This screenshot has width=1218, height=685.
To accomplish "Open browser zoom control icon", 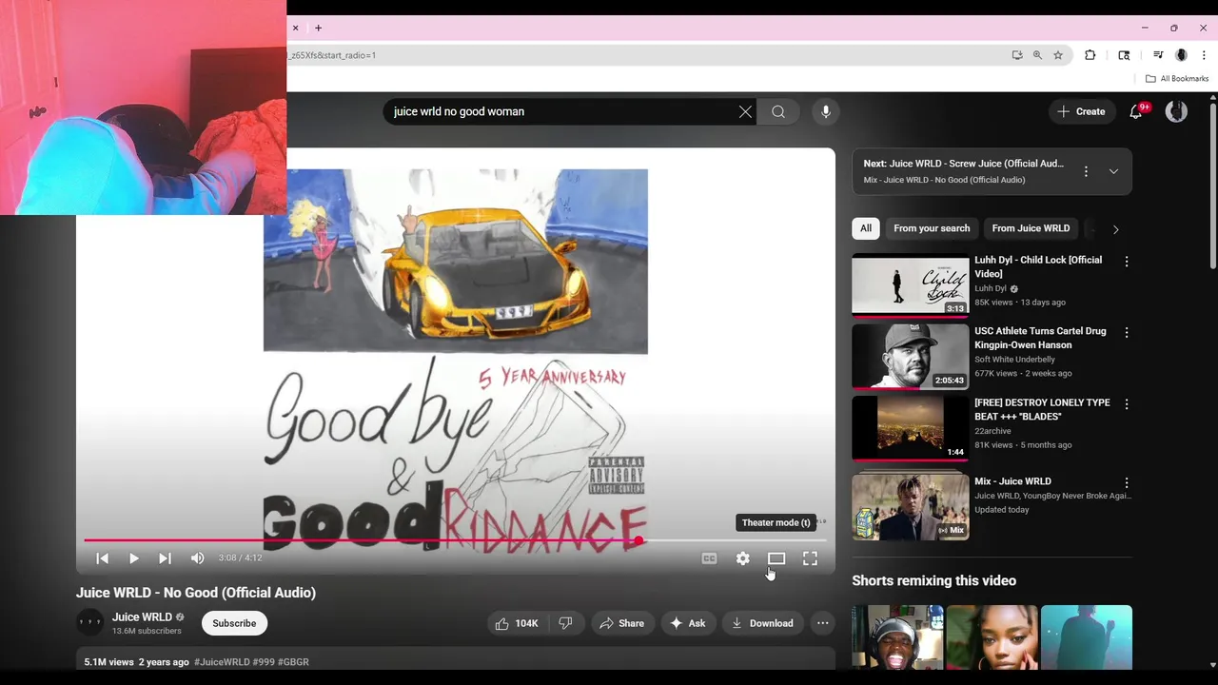I will (x=1037, y=55).
